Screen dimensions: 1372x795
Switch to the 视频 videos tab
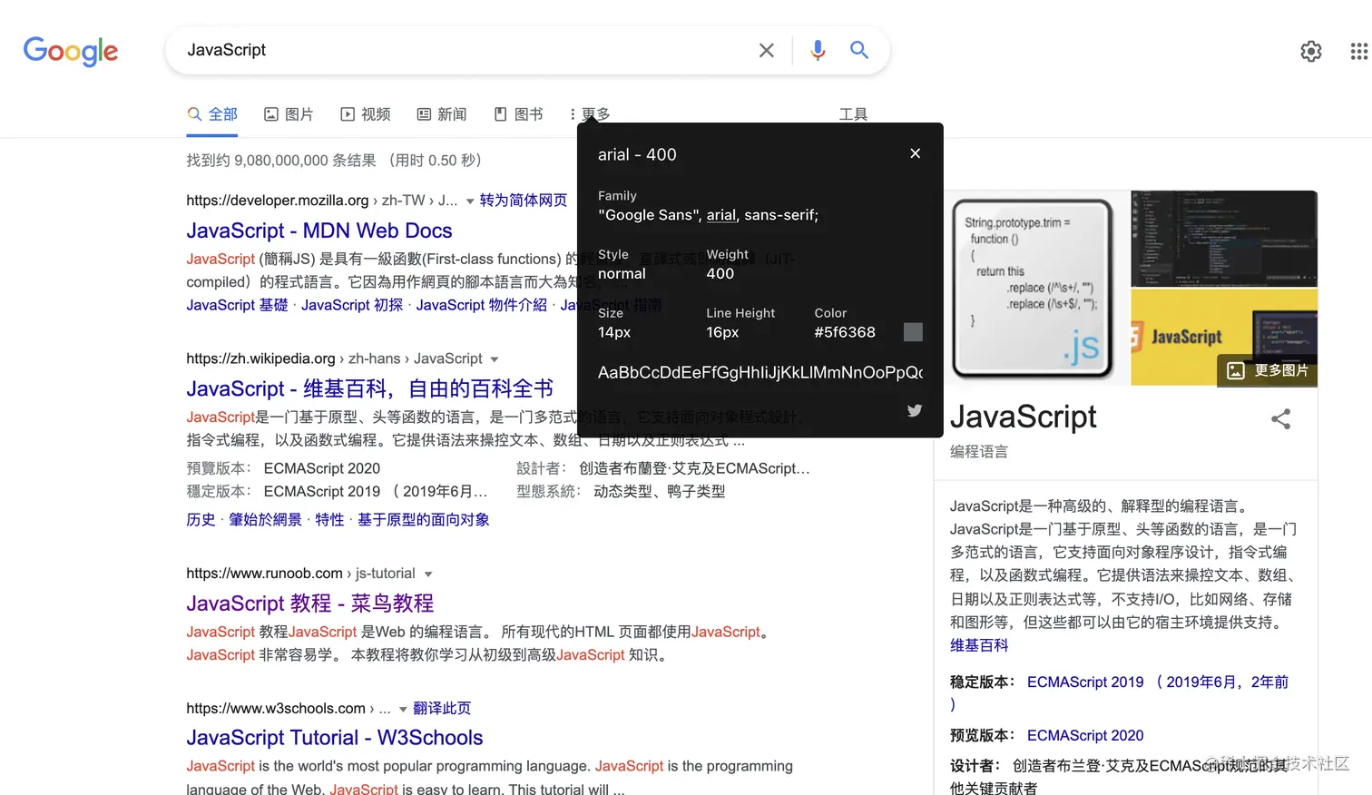tap(366, 114)
